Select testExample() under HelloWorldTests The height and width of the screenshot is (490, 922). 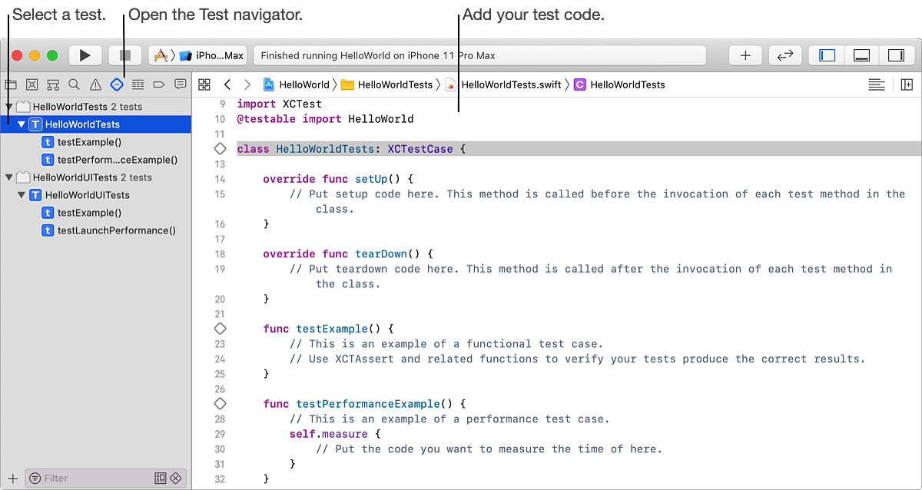95,142
